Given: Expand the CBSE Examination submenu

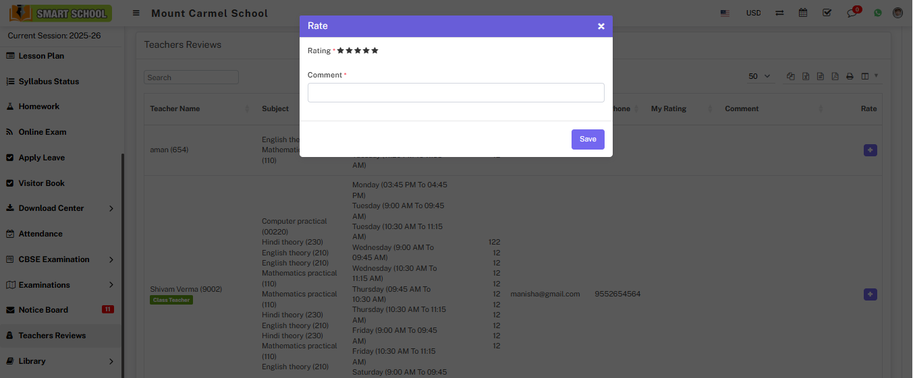Looking at the screenshot, I should (x=61, y=259).
